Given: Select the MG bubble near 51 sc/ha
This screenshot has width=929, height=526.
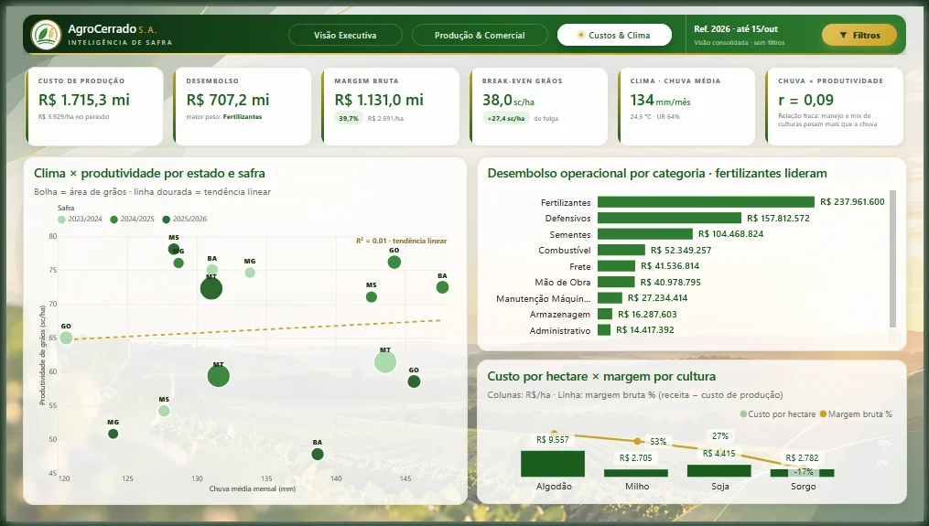Looking at the screenshot, I should (113, 435).
